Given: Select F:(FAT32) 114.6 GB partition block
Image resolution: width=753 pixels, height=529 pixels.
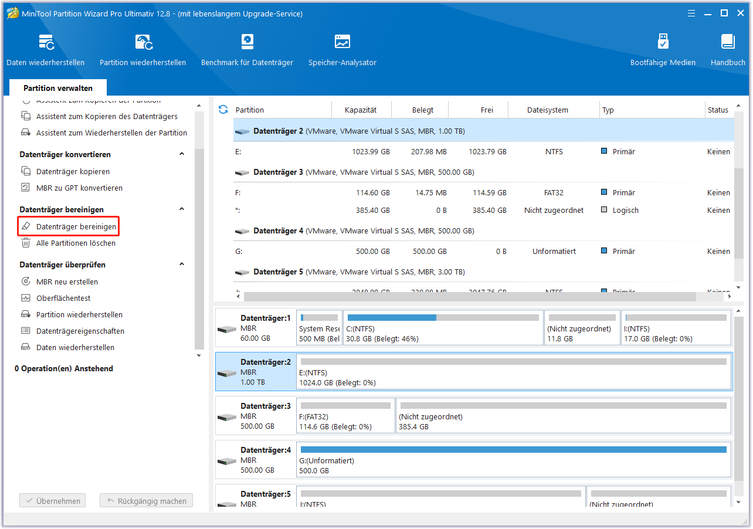Looking at the screenshot, I should pos(345,416).
